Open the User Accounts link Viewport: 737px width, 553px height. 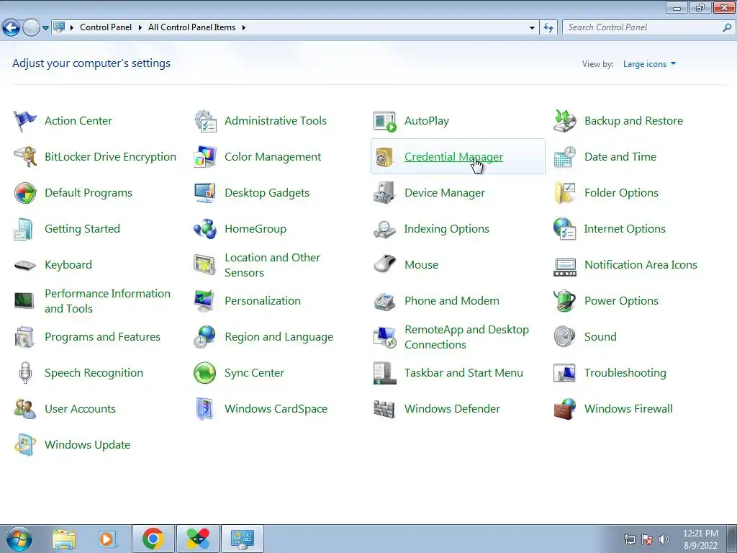tap(80, 409)
